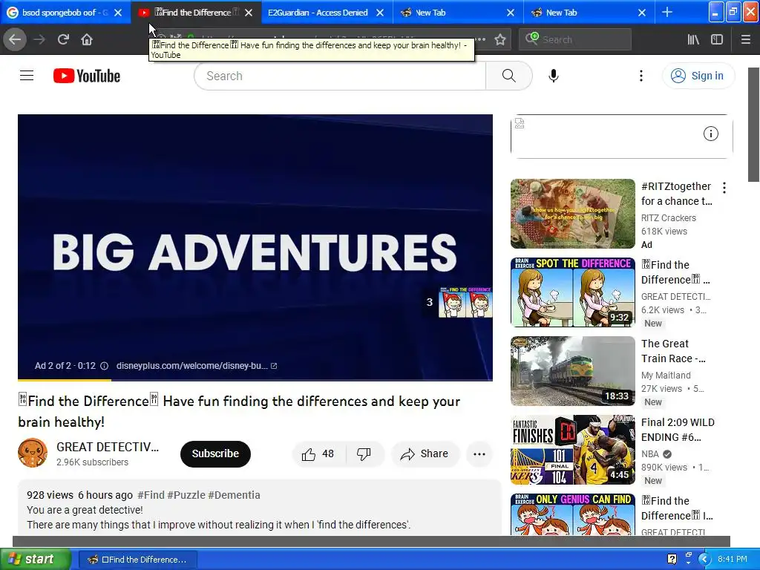This screenshot has height=570, width=760.
Task: Open Spot the Difference 9:32 thumbnail
Action: (x=572, y=292)
